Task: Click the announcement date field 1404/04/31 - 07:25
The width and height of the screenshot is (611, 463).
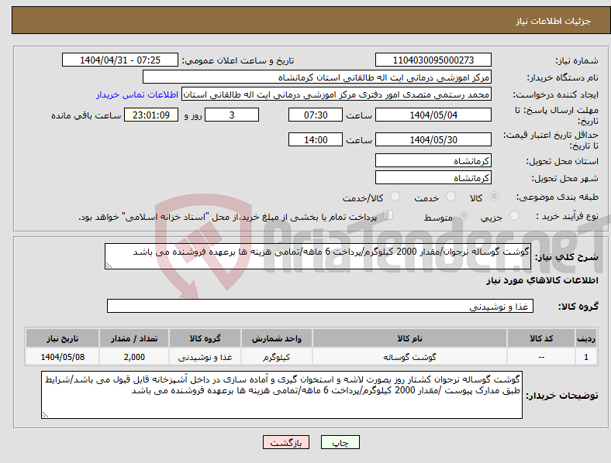Action: tap(120, 60)
